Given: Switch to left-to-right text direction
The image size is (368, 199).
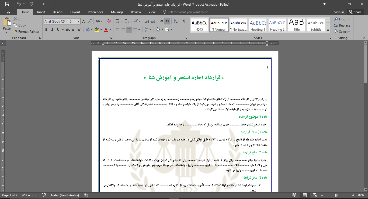Looking at the screenshot, I should coord(161,21).
